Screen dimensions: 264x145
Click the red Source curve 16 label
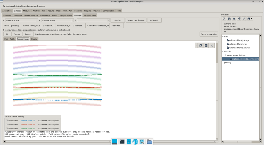click(x=28, y=124)
